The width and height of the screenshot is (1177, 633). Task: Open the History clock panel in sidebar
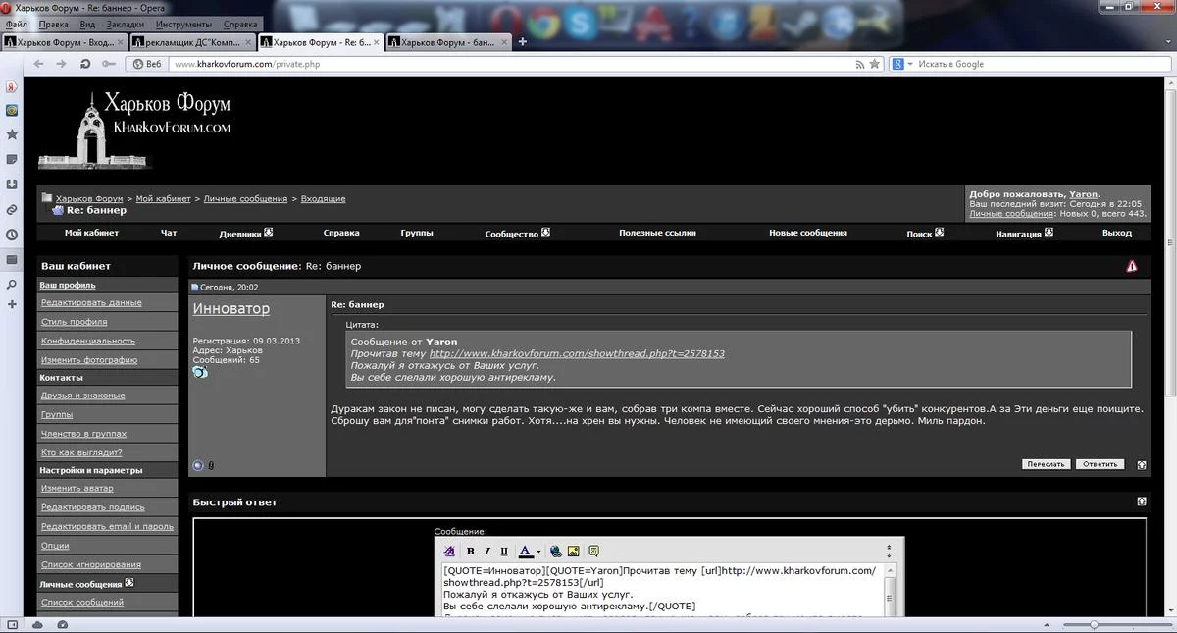coord(11,235)
